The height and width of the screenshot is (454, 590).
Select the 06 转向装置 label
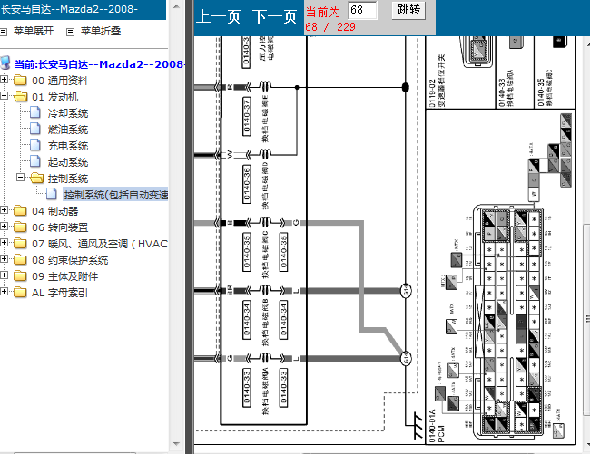point(60,227)
